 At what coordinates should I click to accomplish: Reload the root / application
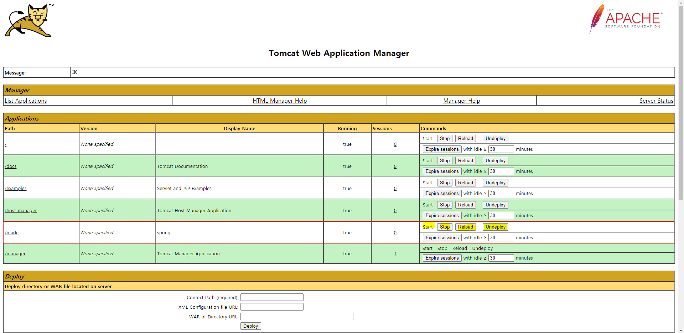pos(466,139)
